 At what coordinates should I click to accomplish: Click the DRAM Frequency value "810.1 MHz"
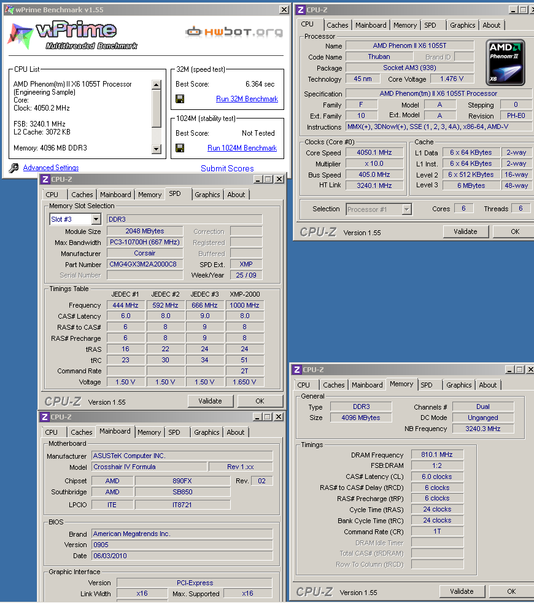tap(437, 454)
